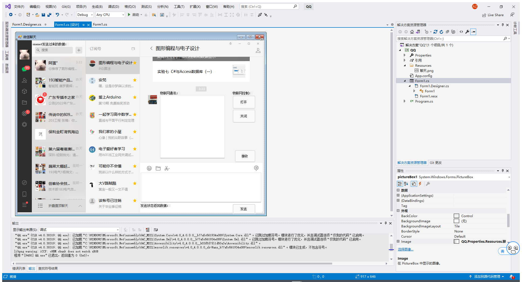Open the 工具(T) menu
Viewport: 522px width, 282px height.
point(179,6)
